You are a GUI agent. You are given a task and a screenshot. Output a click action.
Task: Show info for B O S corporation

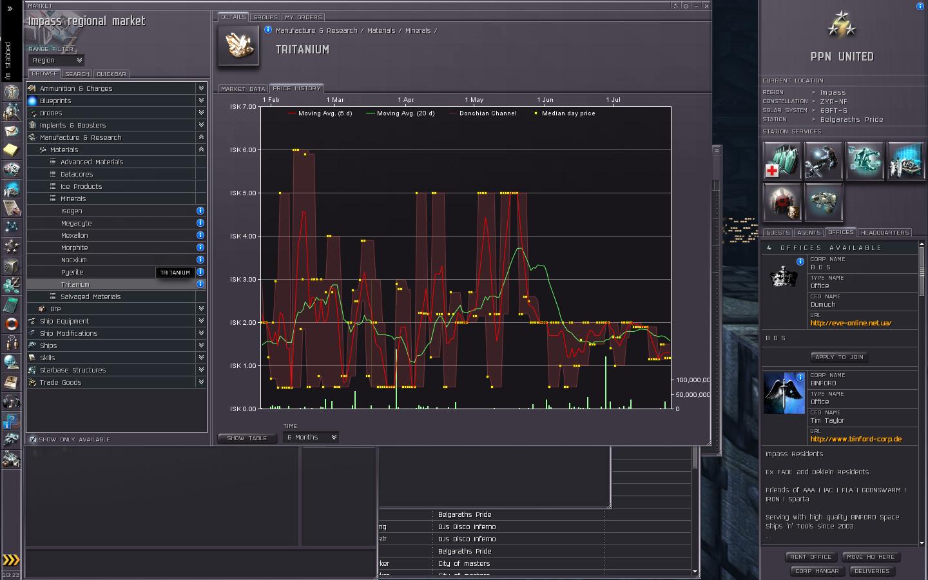click(800, 262)
